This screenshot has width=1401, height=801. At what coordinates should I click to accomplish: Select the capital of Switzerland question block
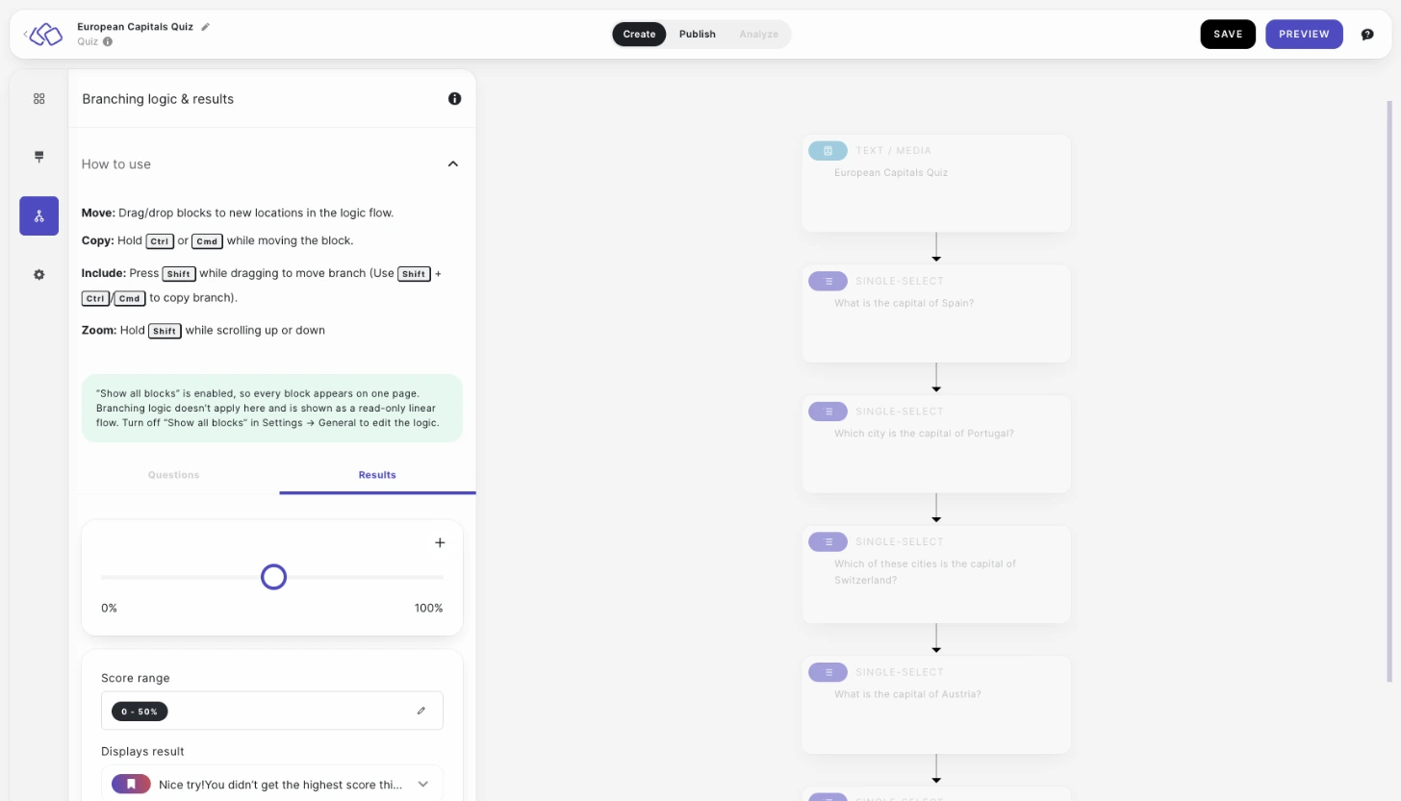click(936, 574)
